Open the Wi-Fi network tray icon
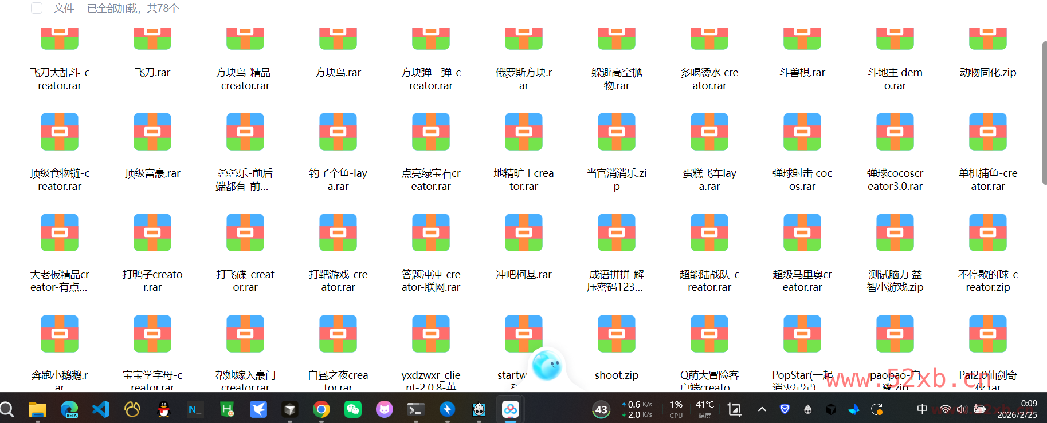 click(x=945, y=409)
